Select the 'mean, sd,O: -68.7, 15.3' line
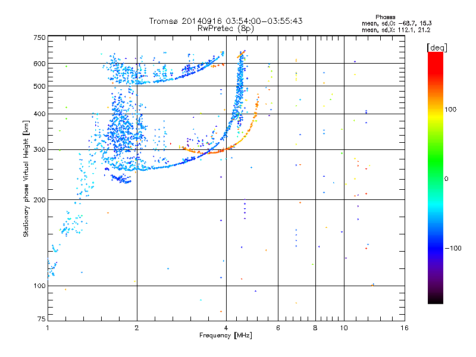 coord(396,23)
